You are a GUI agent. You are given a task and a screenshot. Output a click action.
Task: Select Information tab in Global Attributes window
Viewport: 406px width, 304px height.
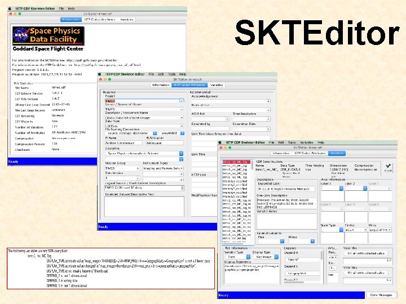point(161,85)
